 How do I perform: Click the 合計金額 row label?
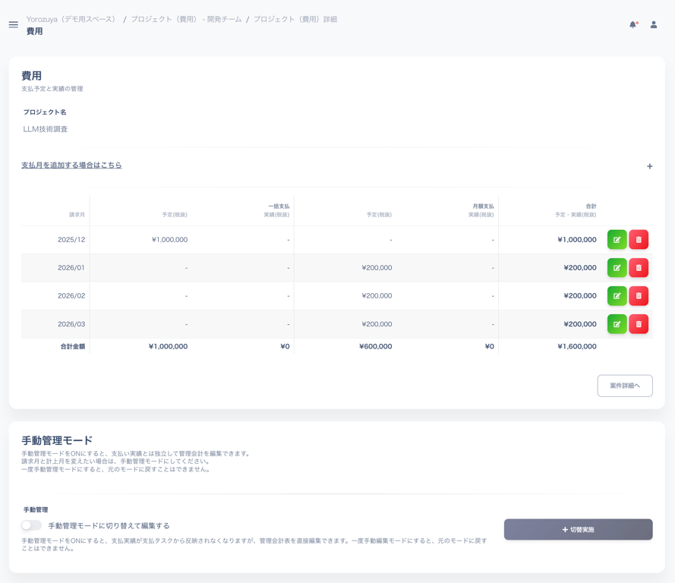coord(73,346)
